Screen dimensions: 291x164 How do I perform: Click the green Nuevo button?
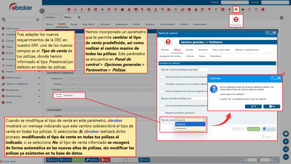pyautogui.click(x=78, y=160)
